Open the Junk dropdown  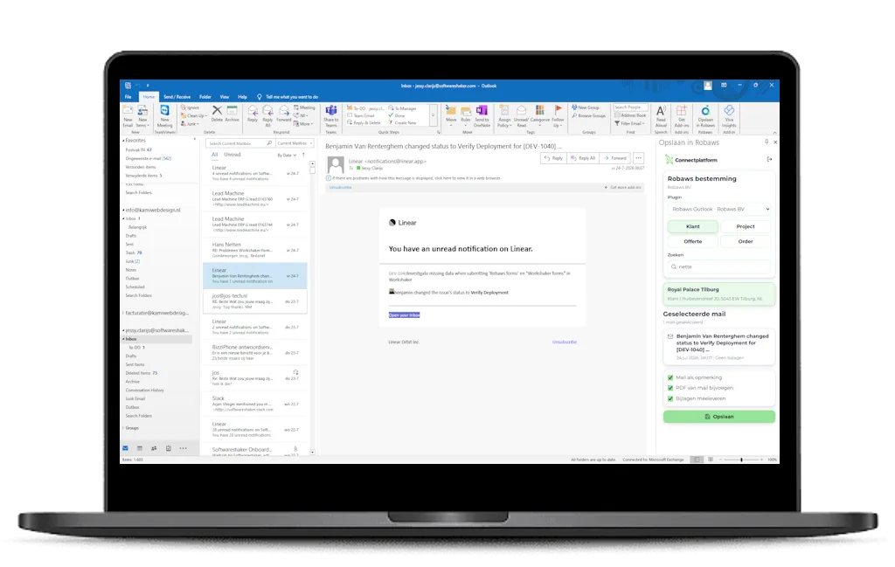click(190, 124)
